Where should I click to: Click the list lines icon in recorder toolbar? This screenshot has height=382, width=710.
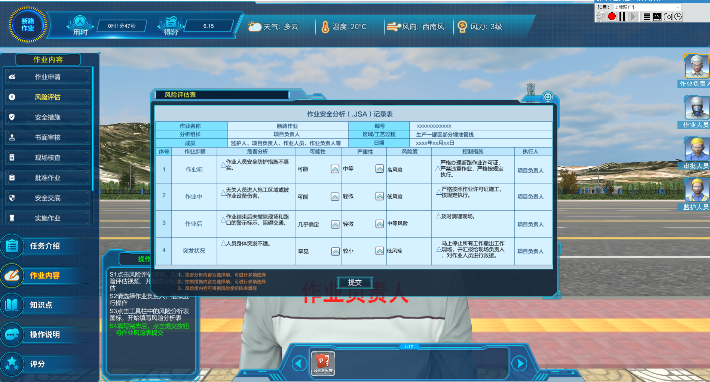click(x=646, y=16)
